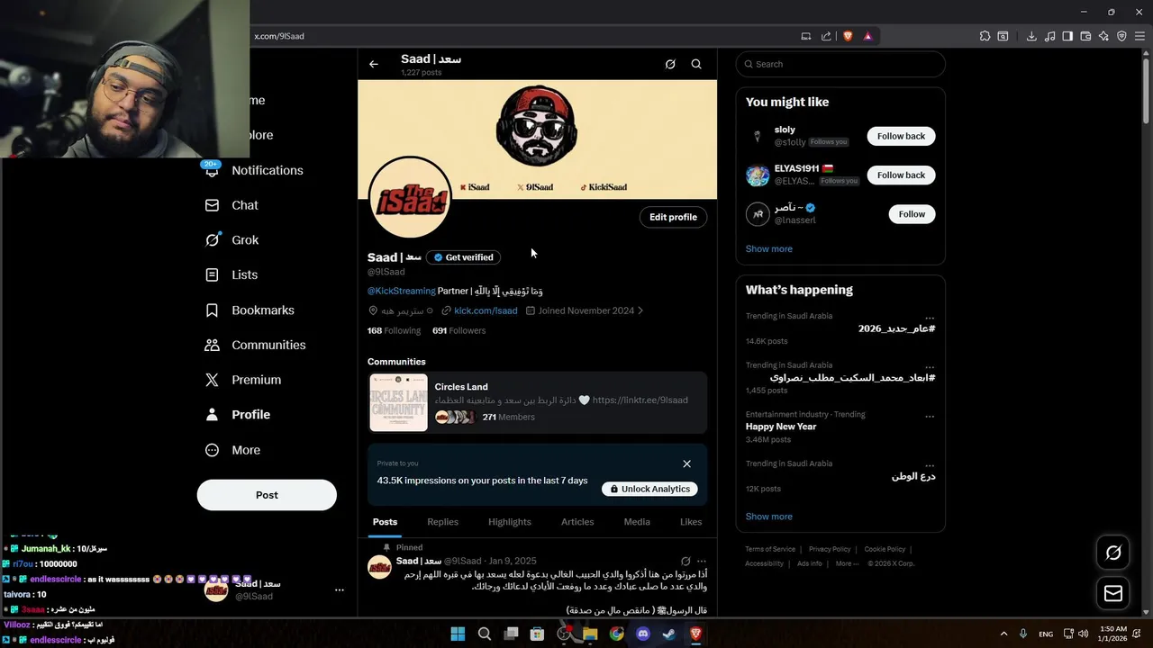1153x648 pixels.
Task: View the 691 Followers list
Action: click(x=458, y=330)
